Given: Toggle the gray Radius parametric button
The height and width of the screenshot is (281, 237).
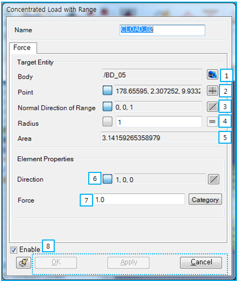Looking at the screenshot, I should pos(107,121).
